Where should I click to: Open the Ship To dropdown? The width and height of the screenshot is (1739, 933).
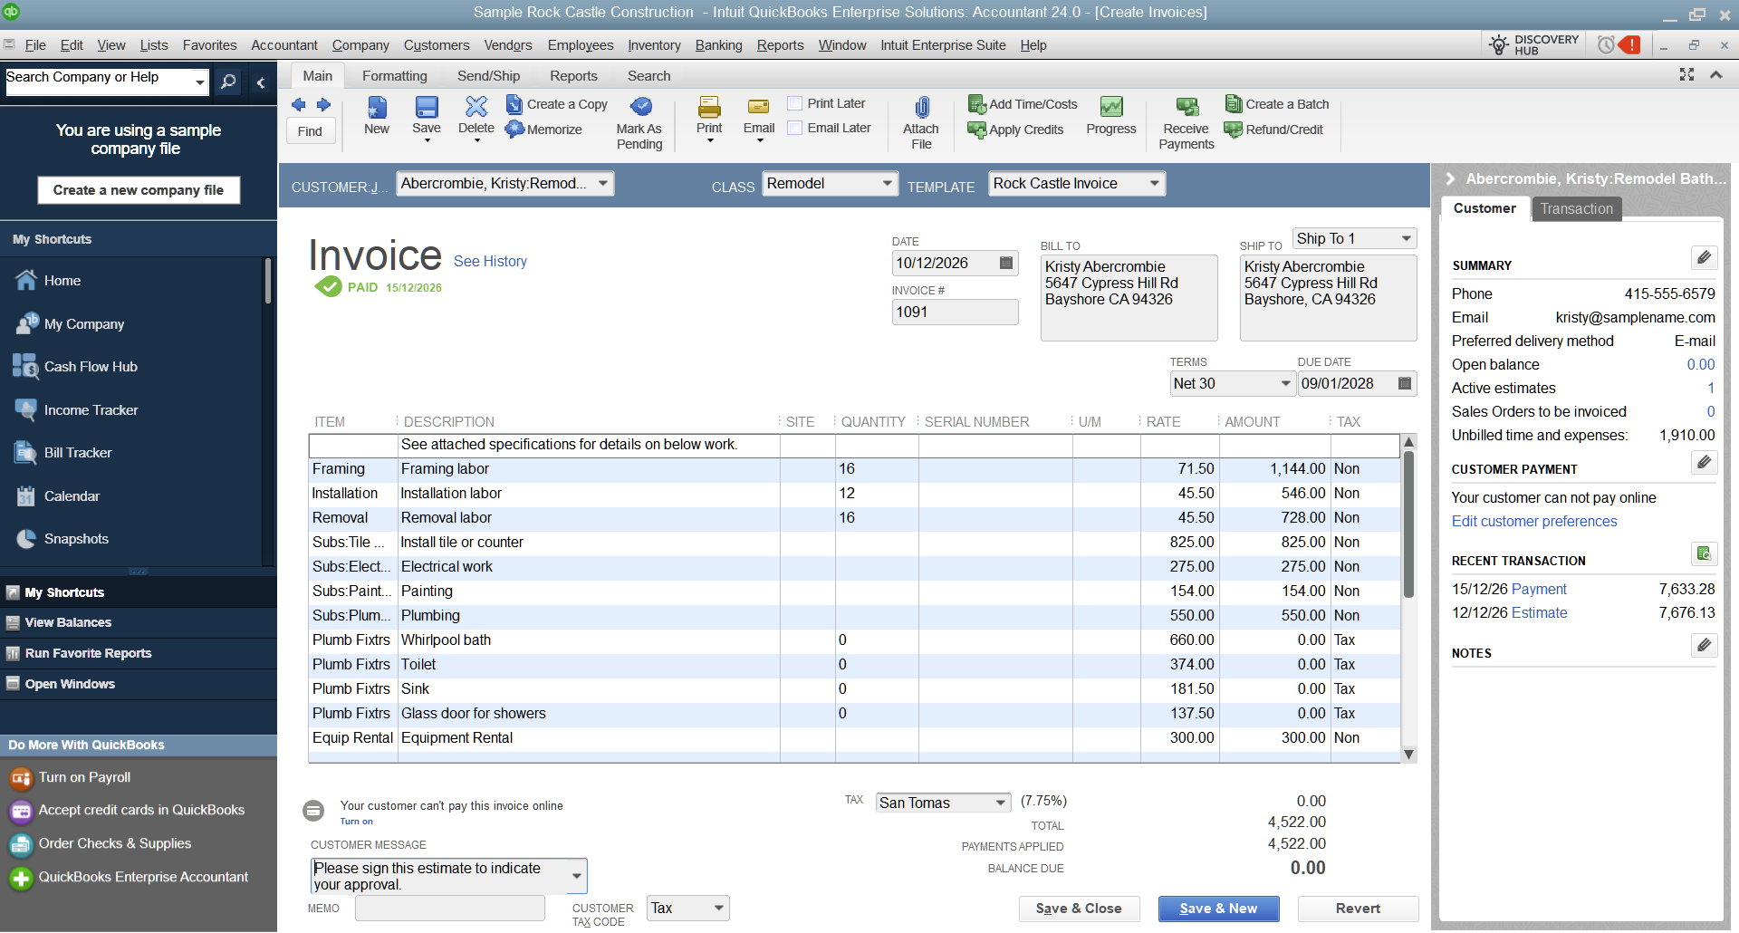pos(1407,238)
